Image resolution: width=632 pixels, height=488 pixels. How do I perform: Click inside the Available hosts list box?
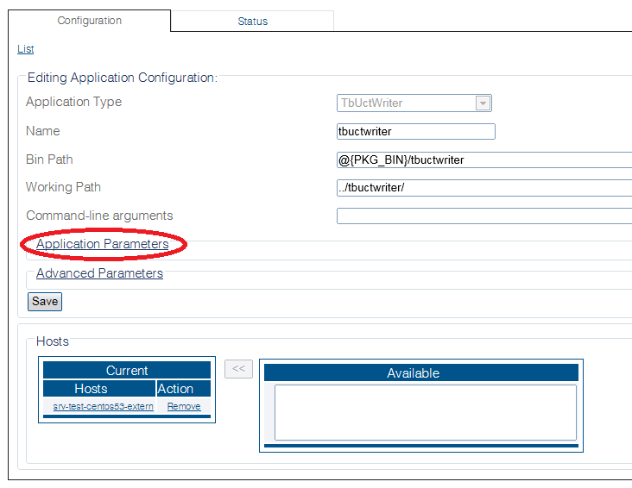425,412
